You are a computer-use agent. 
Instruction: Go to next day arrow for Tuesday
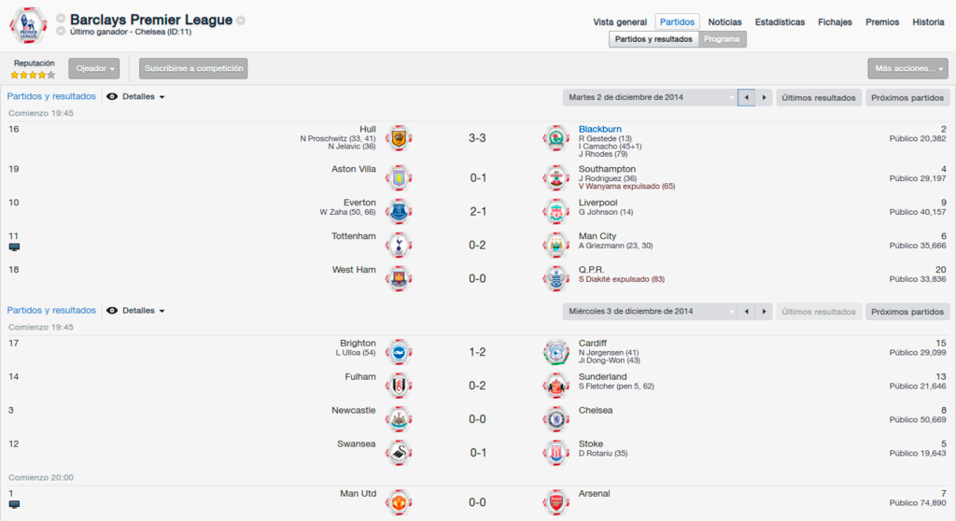(x=764, y=98)
